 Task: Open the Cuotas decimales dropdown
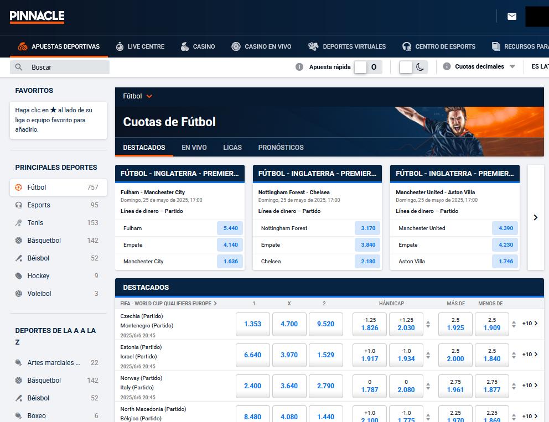[484, 66]
